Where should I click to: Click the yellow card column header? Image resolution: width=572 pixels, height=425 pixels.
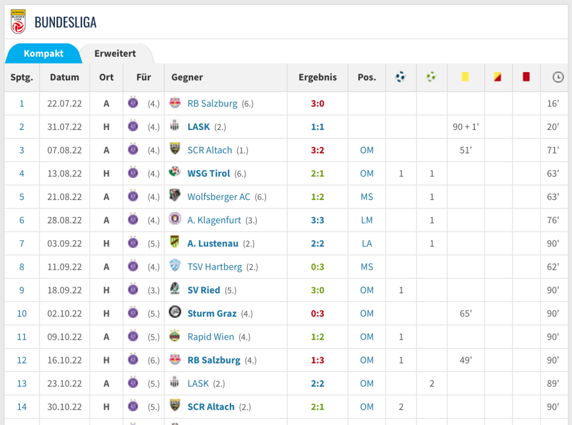(x=465, y=77)
